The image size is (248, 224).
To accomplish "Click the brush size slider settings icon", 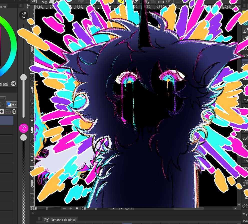I will click(28, 7).
